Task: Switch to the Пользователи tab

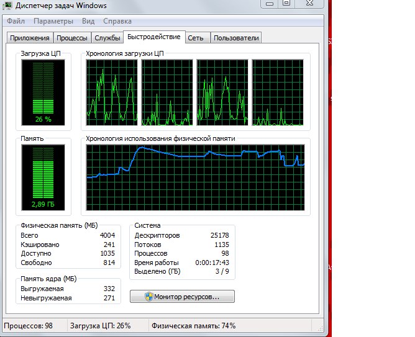Action: [x=236, y=38]
